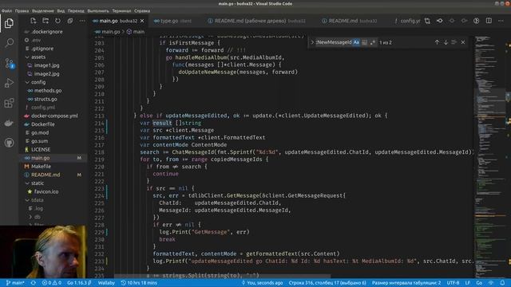Open the Extensions view
This screenshot has width=511, height=287.
[9, 103]
